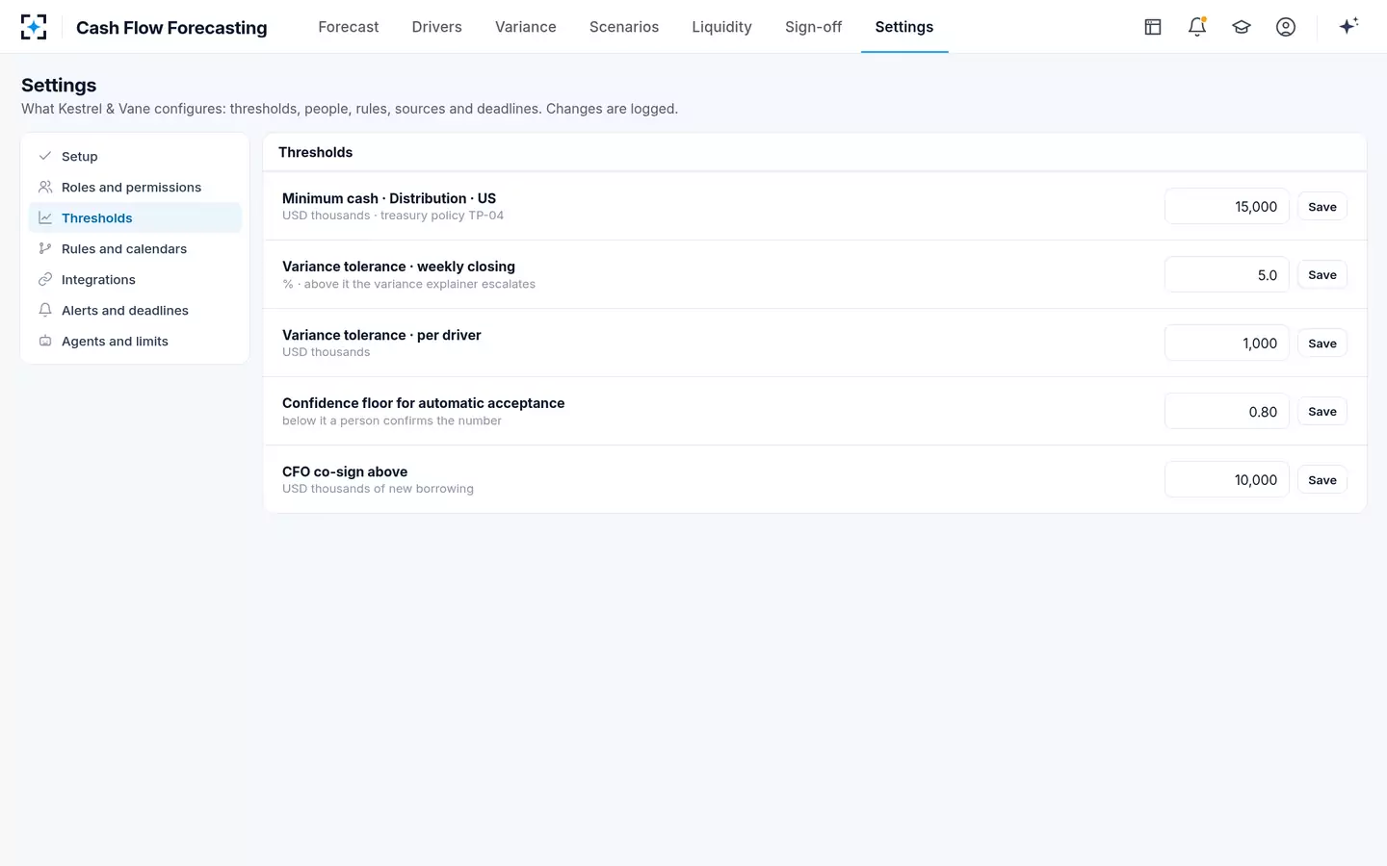Open Agents and limits section
Screen dimensions: 1387x866
pos(135,341)
